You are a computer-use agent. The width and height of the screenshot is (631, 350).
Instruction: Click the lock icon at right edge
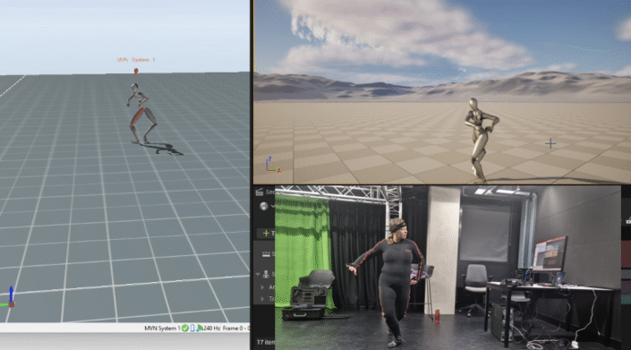coord(628,220)
